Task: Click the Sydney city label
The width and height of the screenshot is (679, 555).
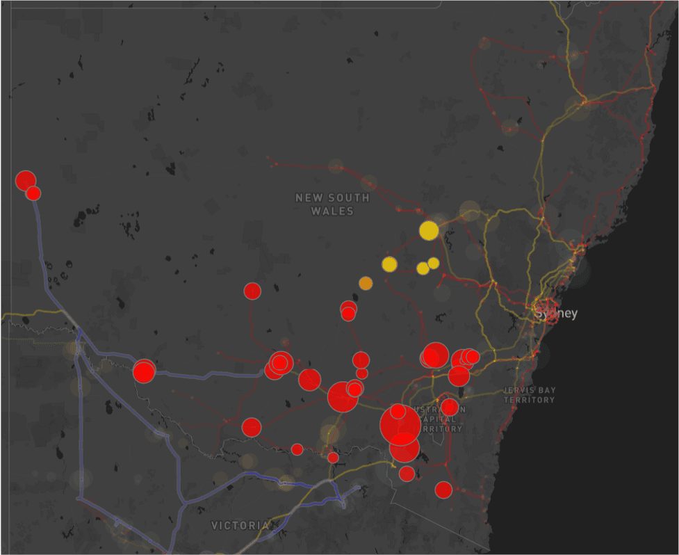Action: click(x=556, y=314)
